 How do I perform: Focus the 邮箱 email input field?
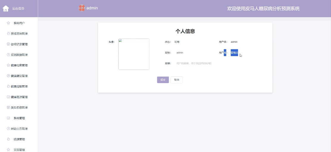click(x=194, y=63)
